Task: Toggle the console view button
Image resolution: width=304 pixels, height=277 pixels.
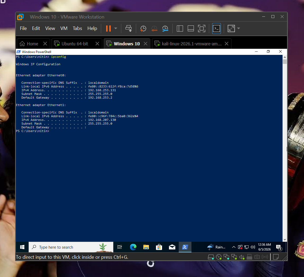Action: point(216,29)
